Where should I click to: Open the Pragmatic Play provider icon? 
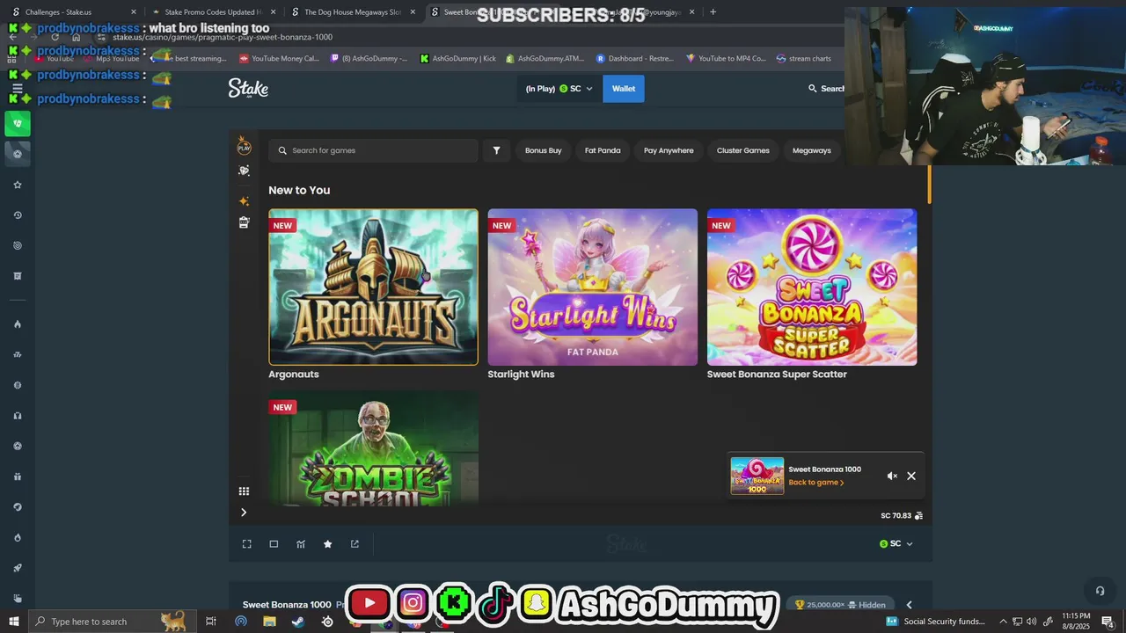point(244,146)
